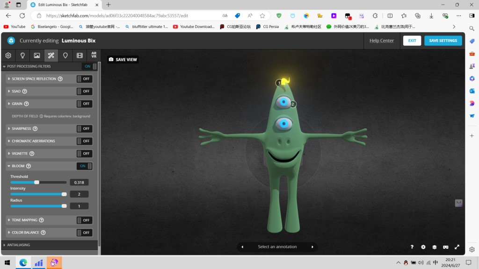479x269 pixels.
Task: Open the AR VR settings tab
Action: pyautogui.click(x=94, y=55)
